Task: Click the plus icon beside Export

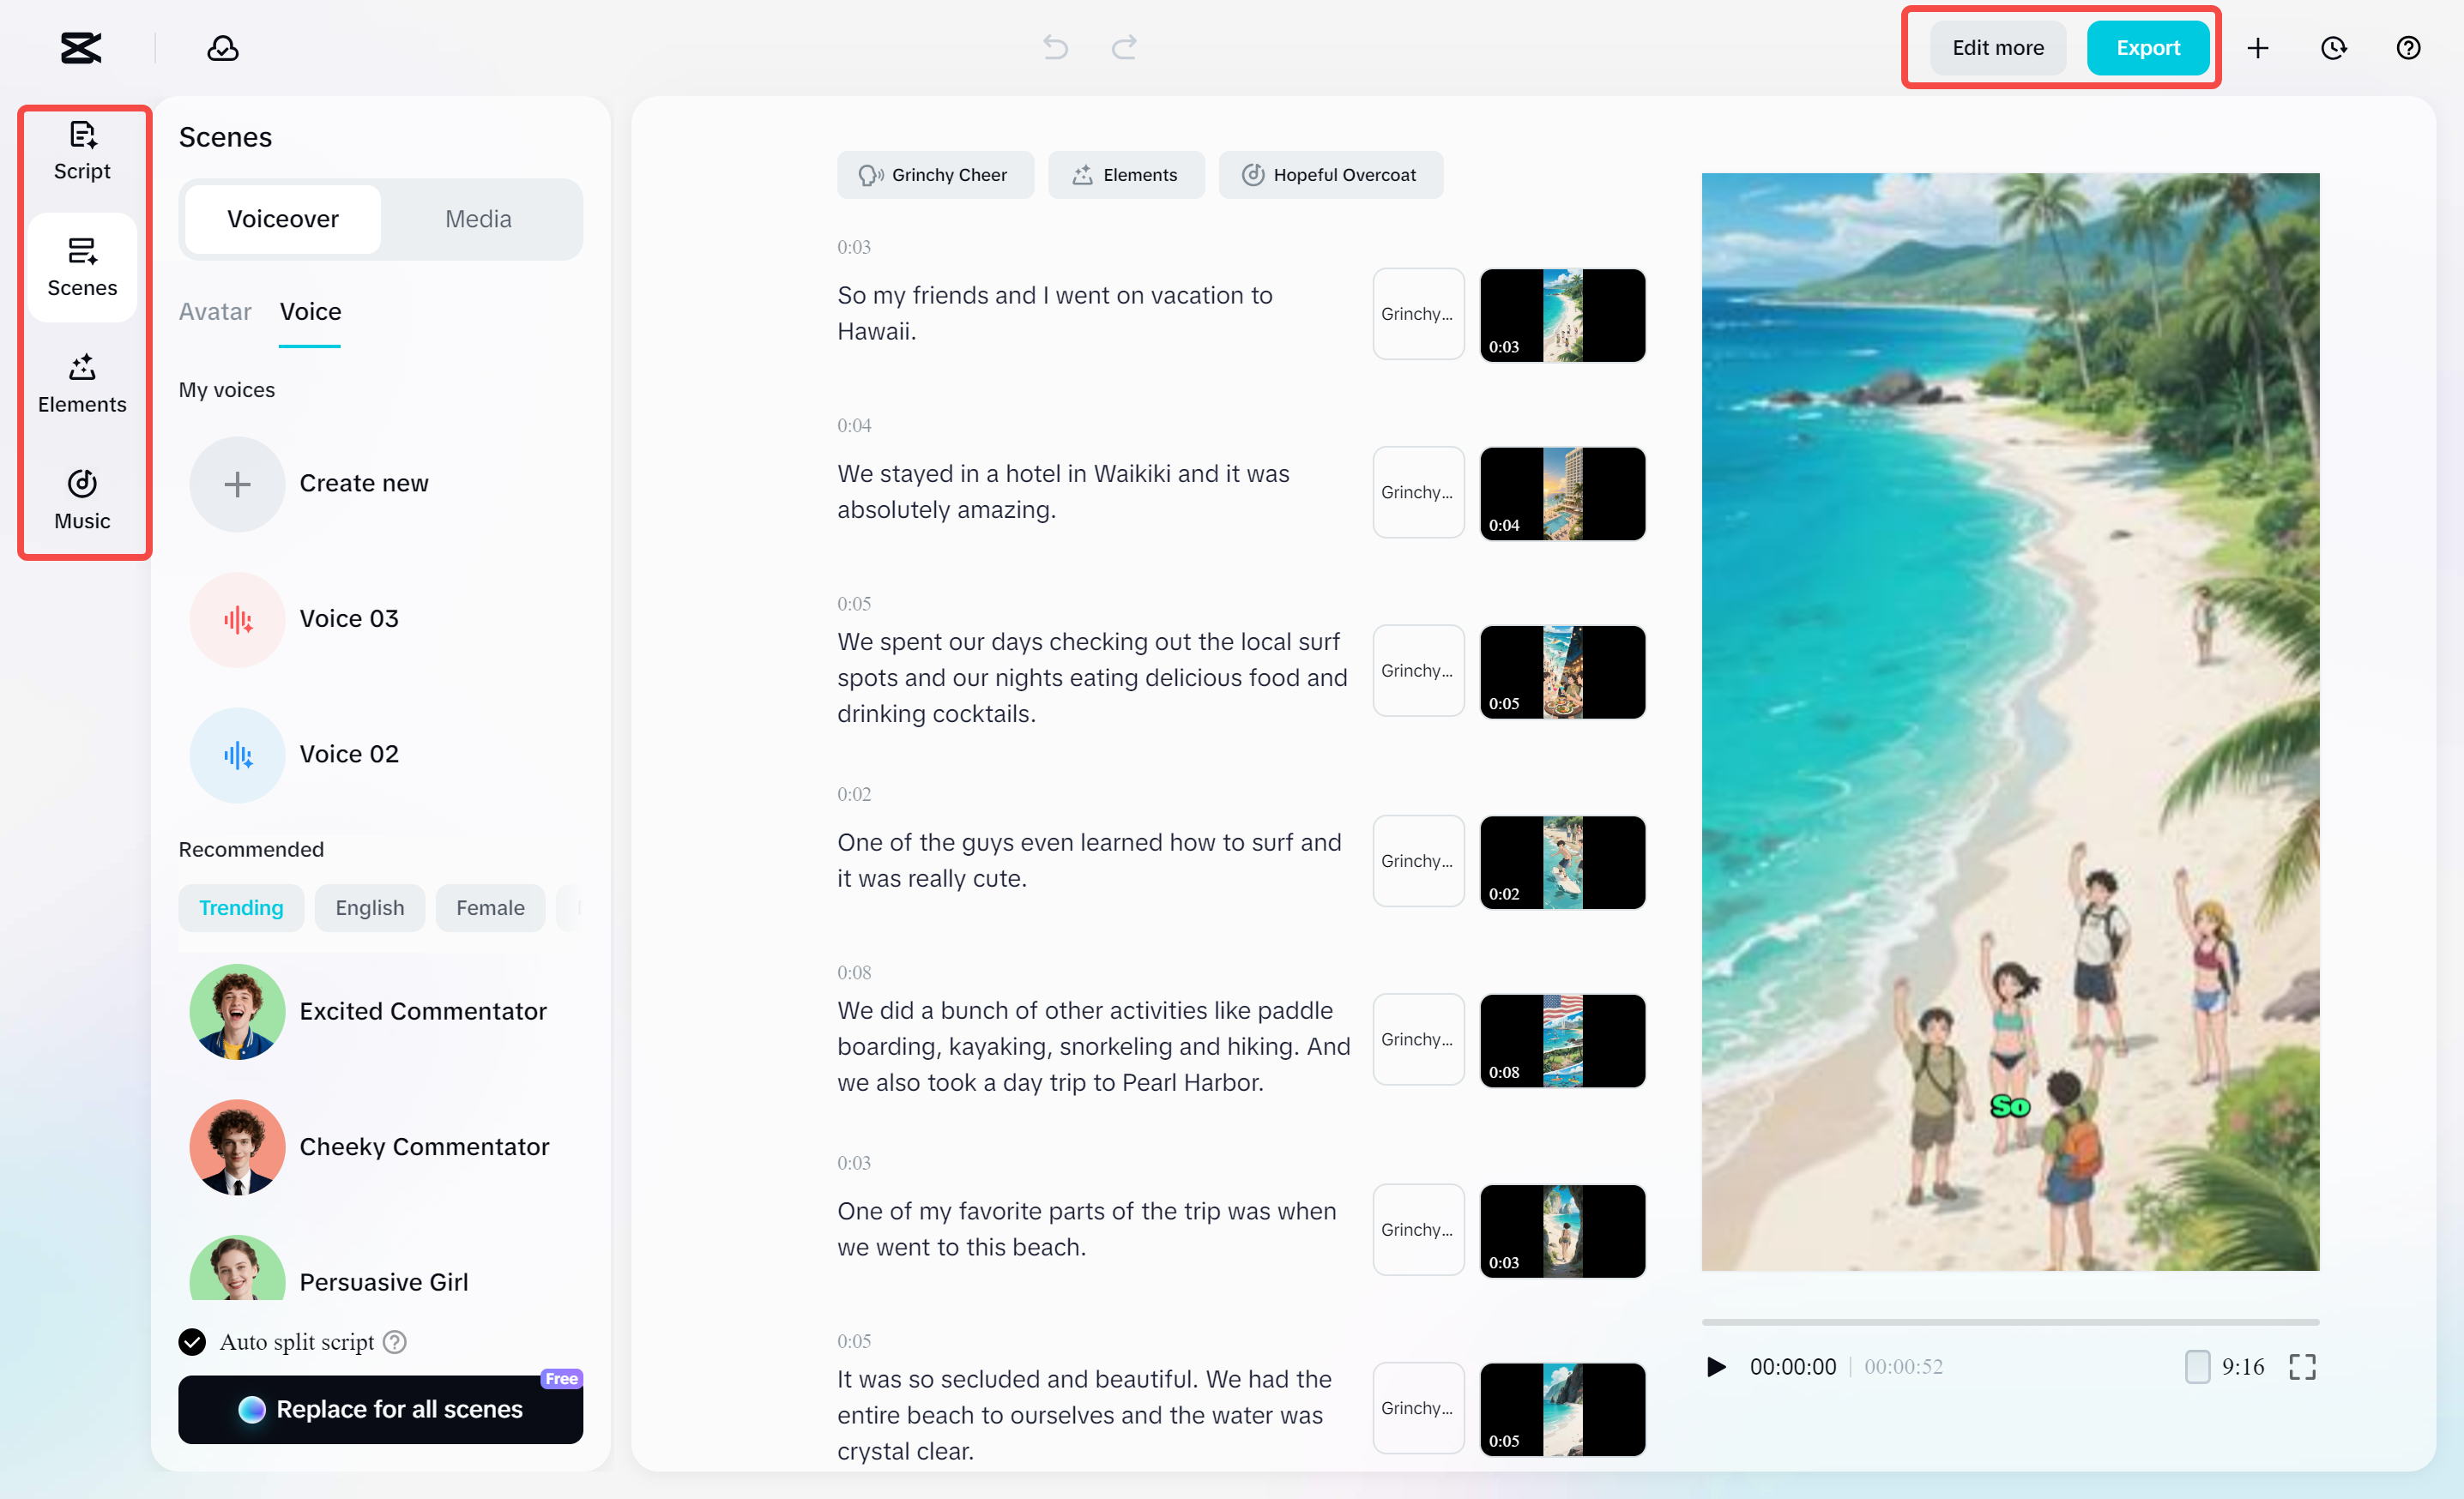Action: [x=2257, y=48]
